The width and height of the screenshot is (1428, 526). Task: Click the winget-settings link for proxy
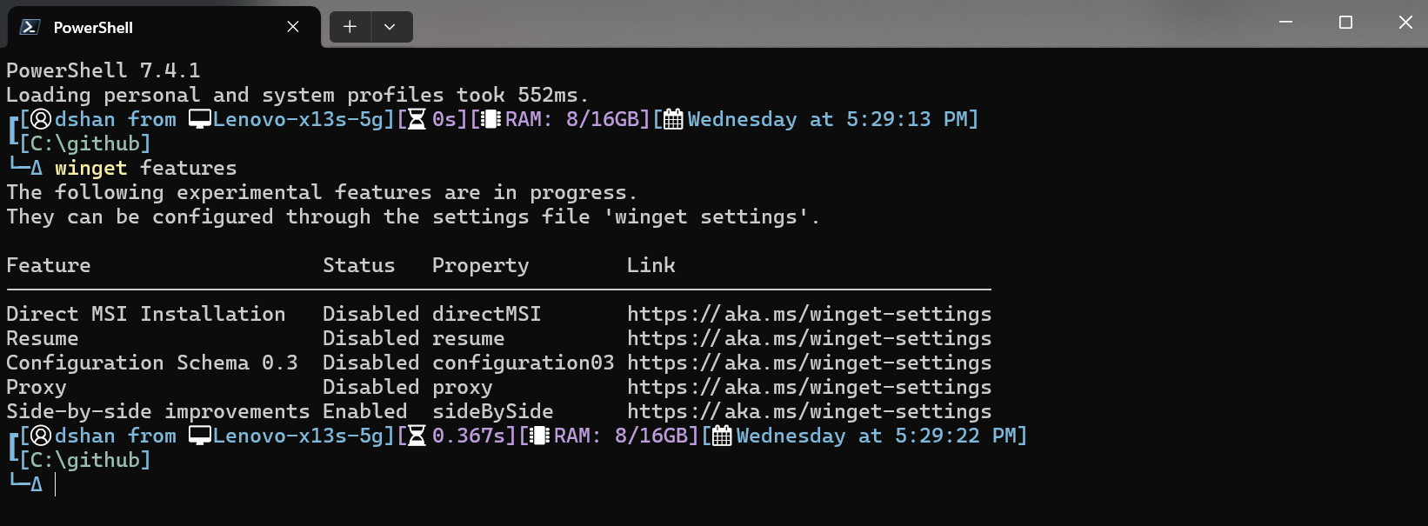point(808,387)
